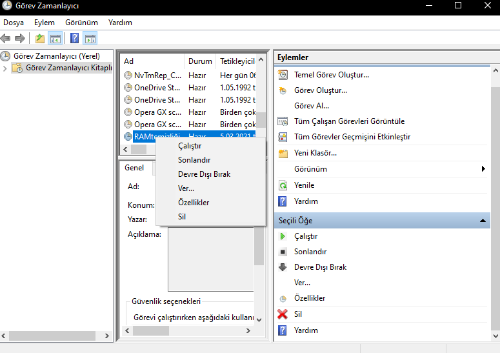
Task: Click Görev Oluştur... action
Action: tap(321, 90)
